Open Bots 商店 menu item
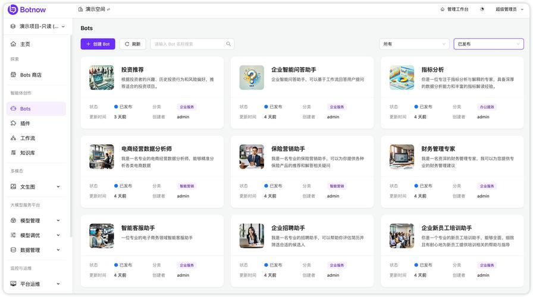This screenshot has width=533, height=297. (x=36, y=75)
